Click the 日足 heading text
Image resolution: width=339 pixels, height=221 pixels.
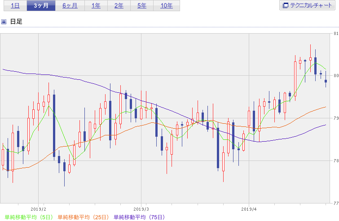(x=16, y=22)
